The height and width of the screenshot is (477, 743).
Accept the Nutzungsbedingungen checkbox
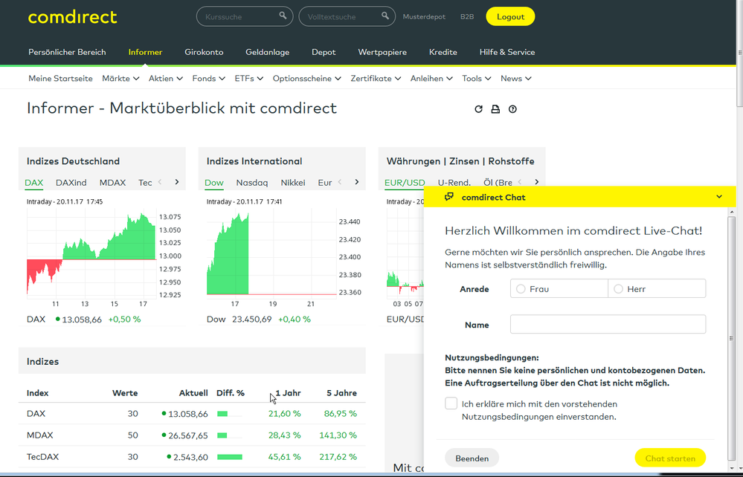pos(451,403)
